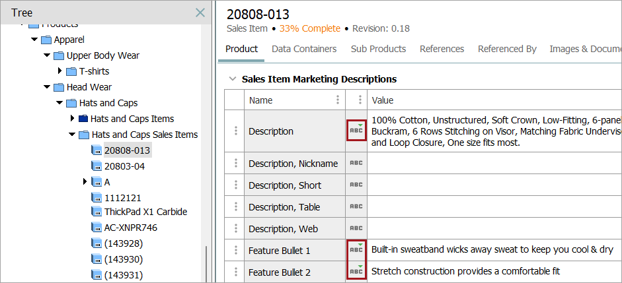The image size is (622, 283).
Task: Collapse the Head Wear folder
Action: point(46,87)
